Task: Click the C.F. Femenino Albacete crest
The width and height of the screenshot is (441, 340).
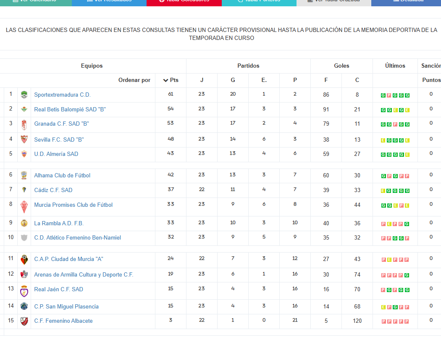Action: point(24,321)
